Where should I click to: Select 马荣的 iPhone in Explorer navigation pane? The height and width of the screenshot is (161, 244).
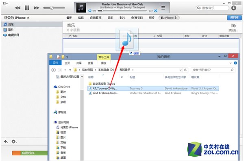coord(67,127)
